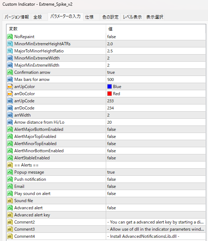208x241 pixels.
Task: Click the empty Advanced alert key value field
Action: (155, 215)
